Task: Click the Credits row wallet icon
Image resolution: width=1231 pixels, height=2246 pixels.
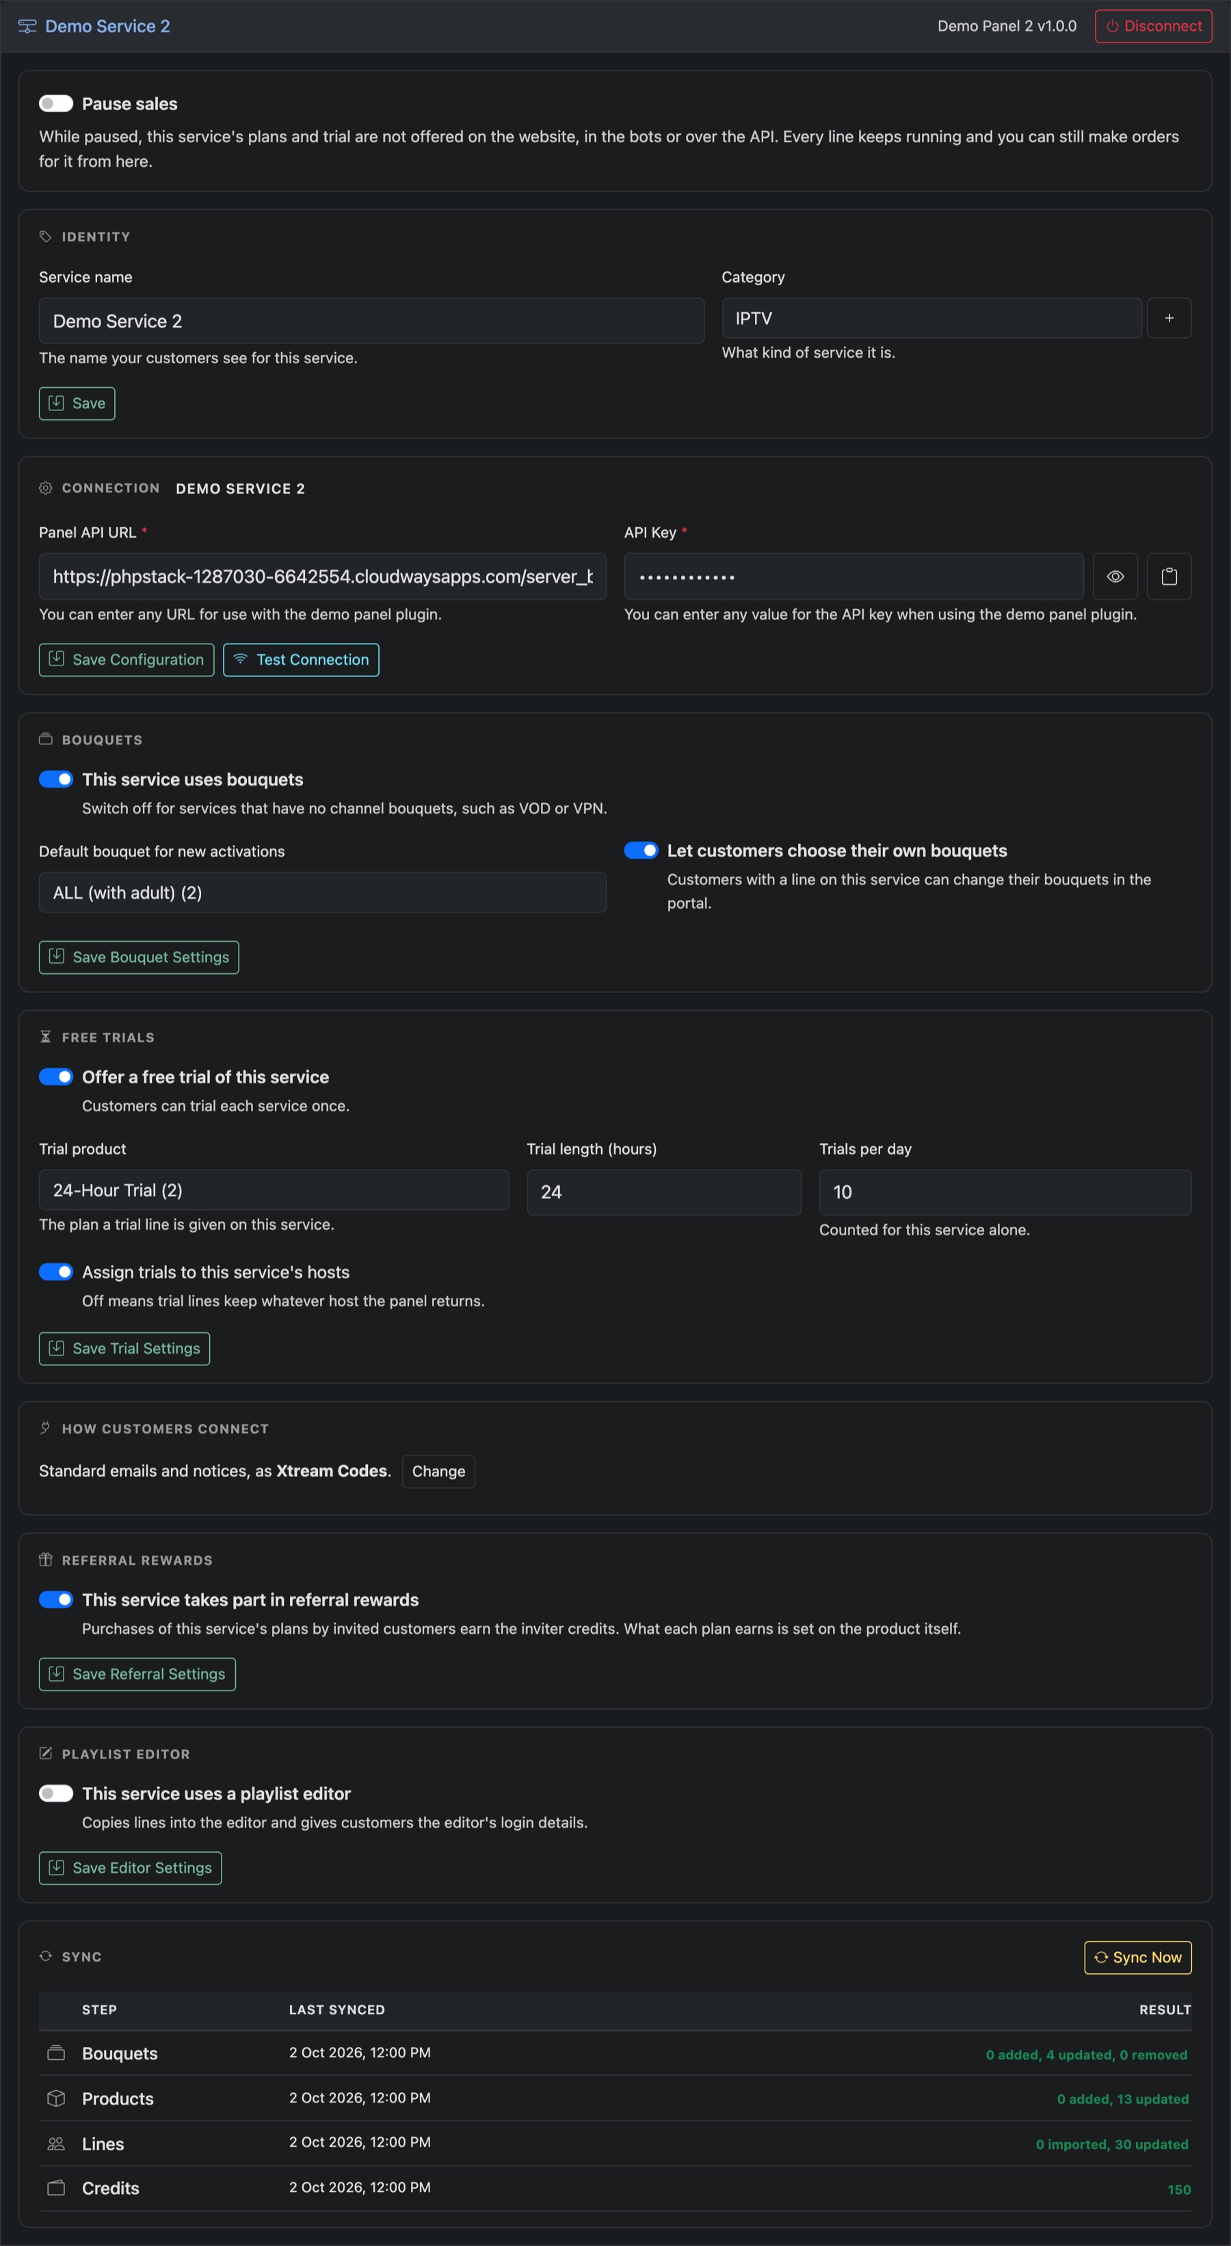Action: tap(56, 2189)
